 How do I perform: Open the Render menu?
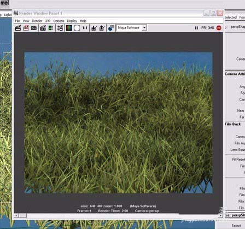(37, 21)
